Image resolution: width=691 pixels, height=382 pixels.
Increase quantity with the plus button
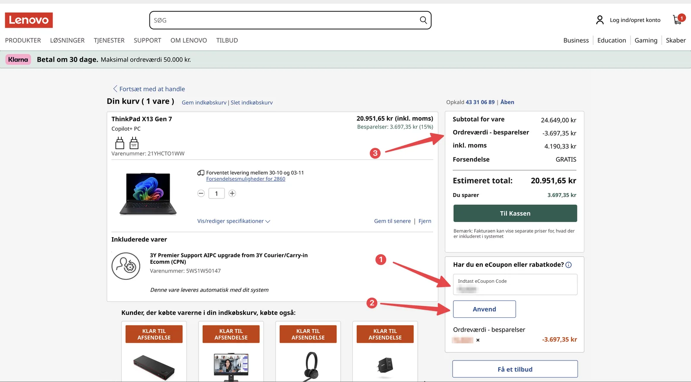point(232,194)
